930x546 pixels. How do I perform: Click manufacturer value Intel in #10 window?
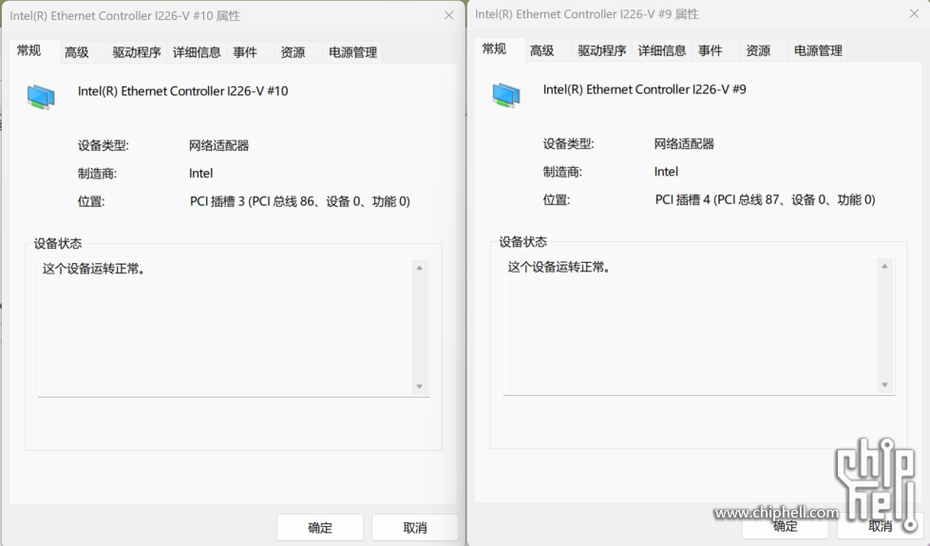pos(200,173)
